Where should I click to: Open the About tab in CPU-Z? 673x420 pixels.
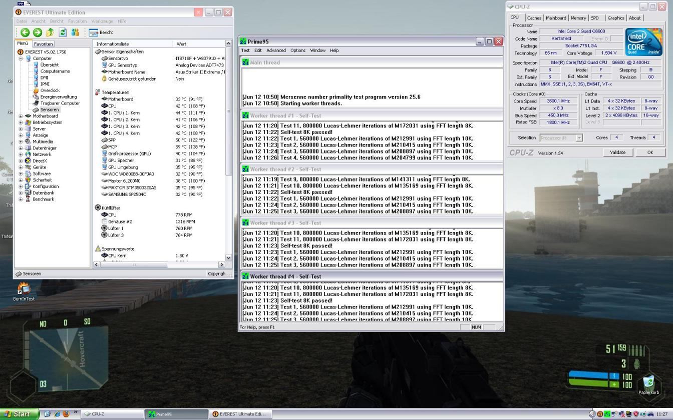click(634, 18)
